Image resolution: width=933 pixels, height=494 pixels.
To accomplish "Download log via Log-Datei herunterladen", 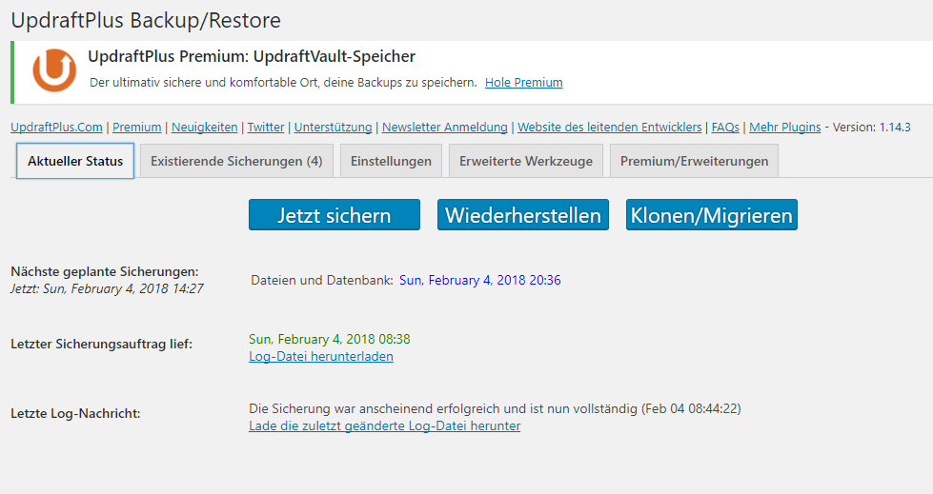I will click(321, 357).
